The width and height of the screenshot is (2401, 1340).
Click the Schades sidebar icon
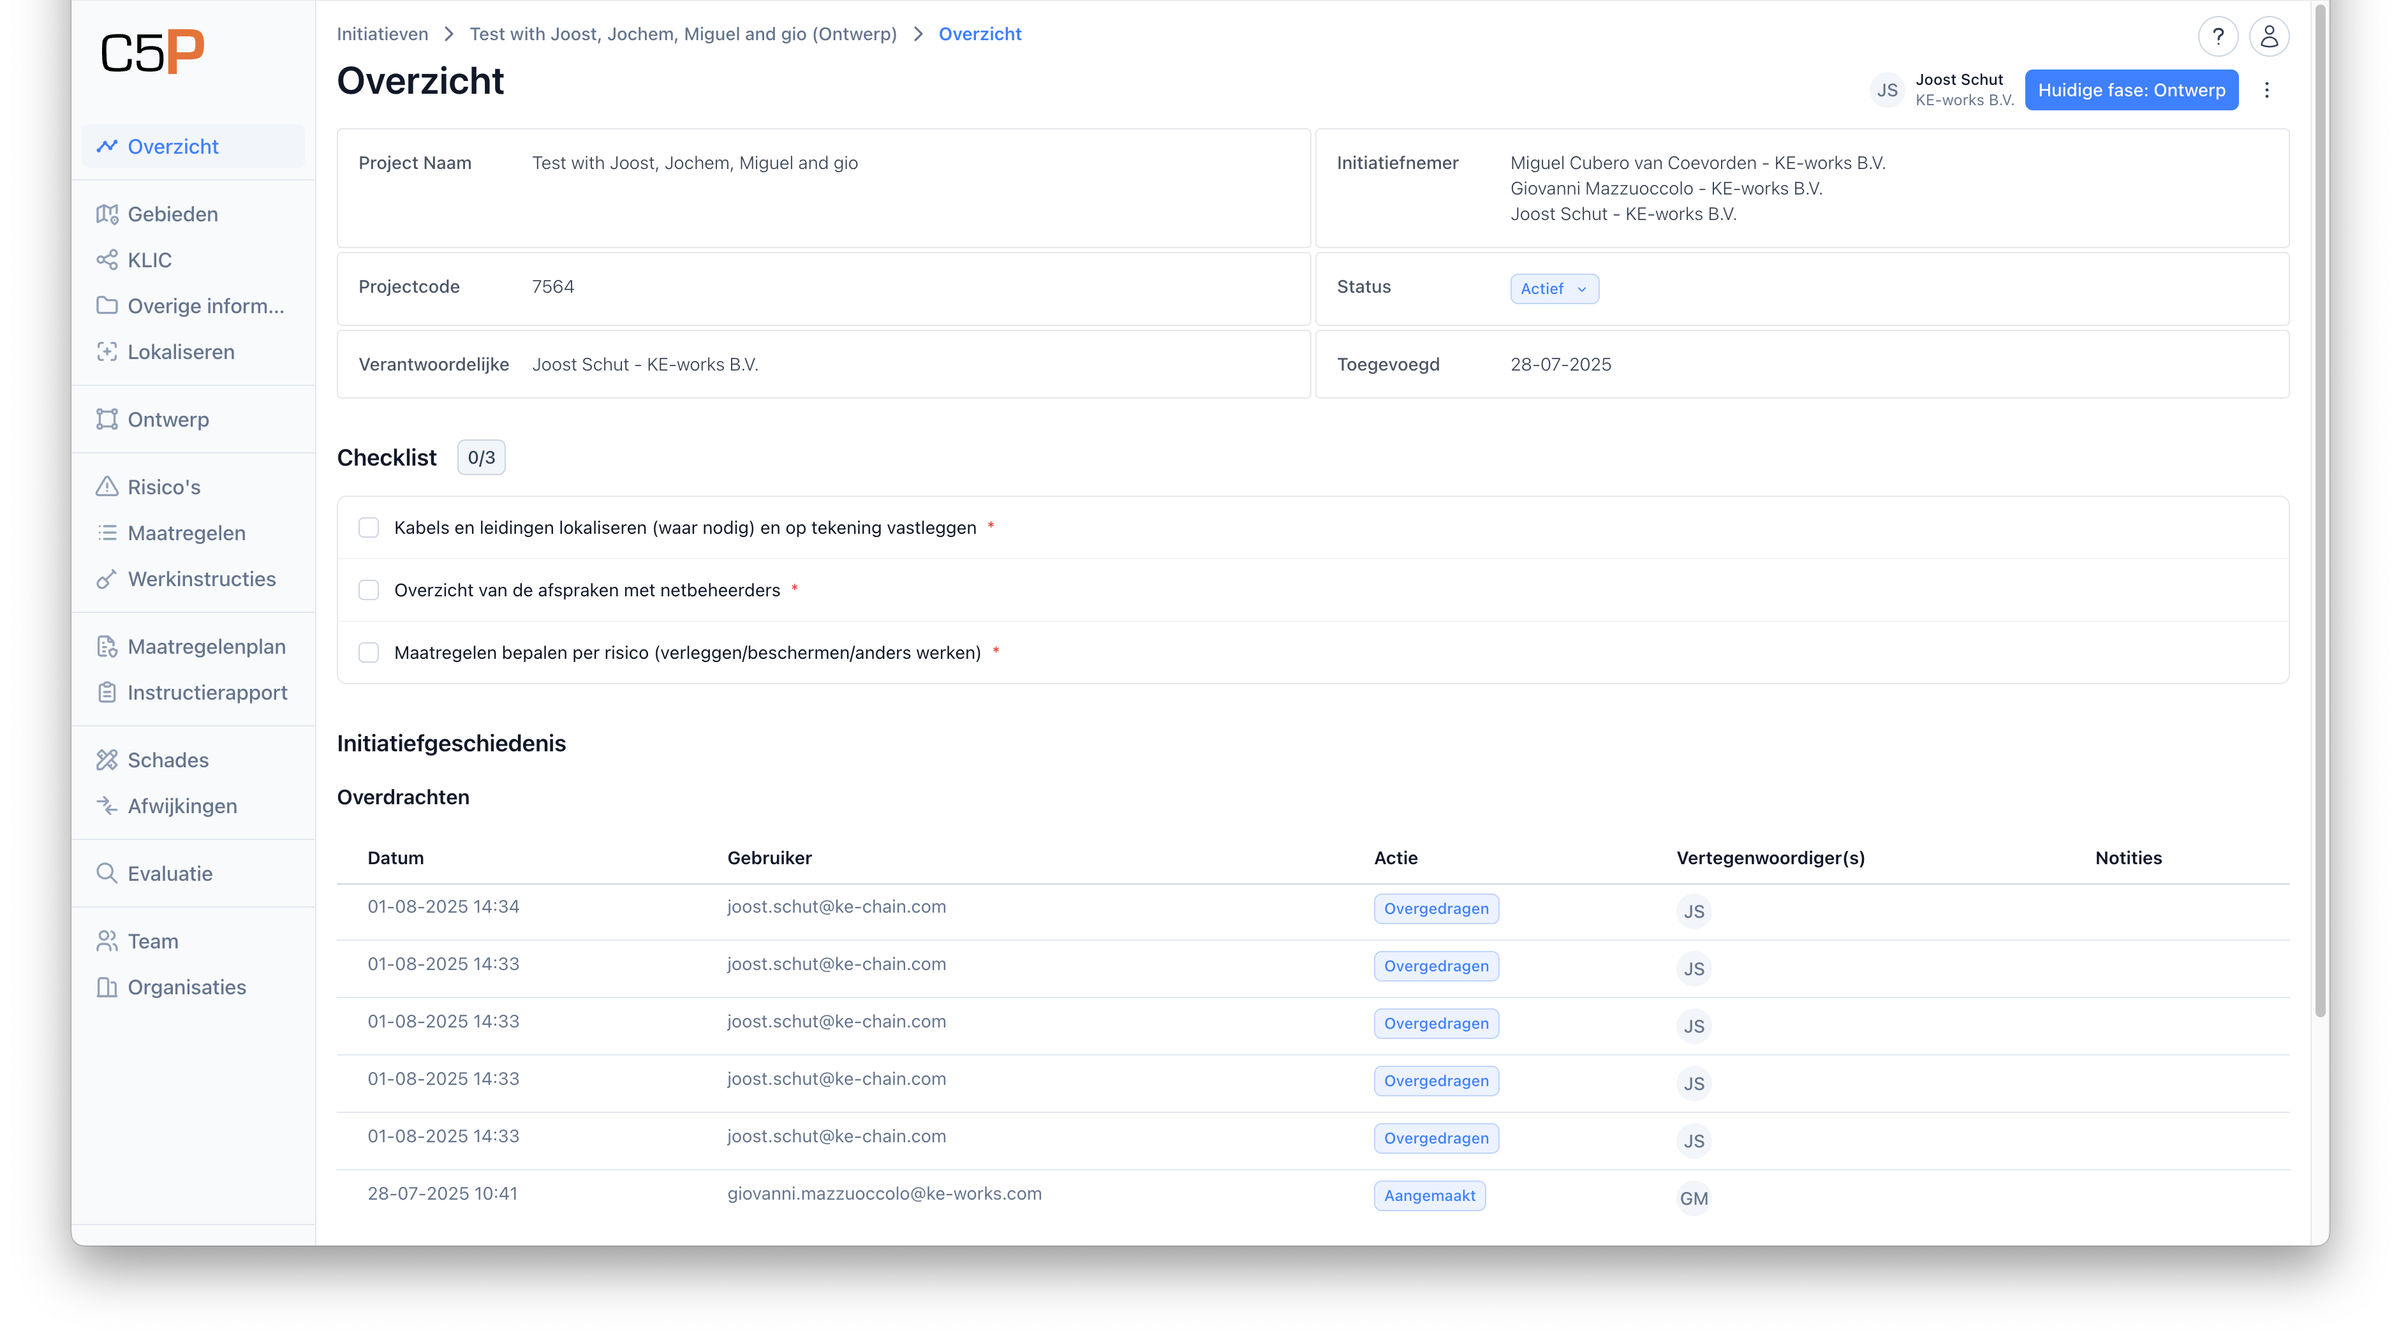click(x=107, y=760)
